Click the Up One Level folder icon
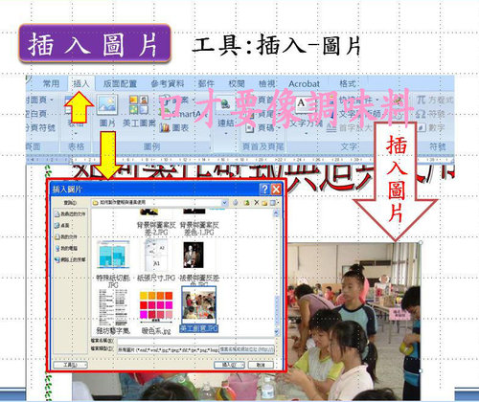The width and height of the screenshot is (479, 402). tap(246, 203)
